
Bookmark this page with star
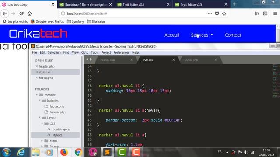click(x=224, y=14)
